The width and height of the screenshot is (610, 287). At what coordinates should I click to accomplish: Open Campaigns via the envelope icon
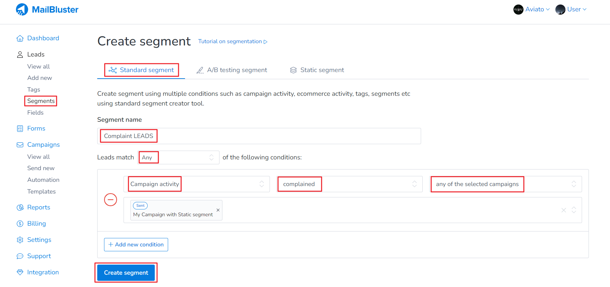coord(20,144)
